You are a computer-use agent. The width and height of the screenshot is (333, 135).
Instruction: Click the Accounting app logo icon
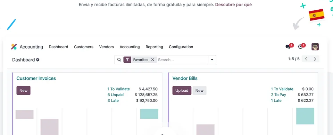[x=14, y=47]
